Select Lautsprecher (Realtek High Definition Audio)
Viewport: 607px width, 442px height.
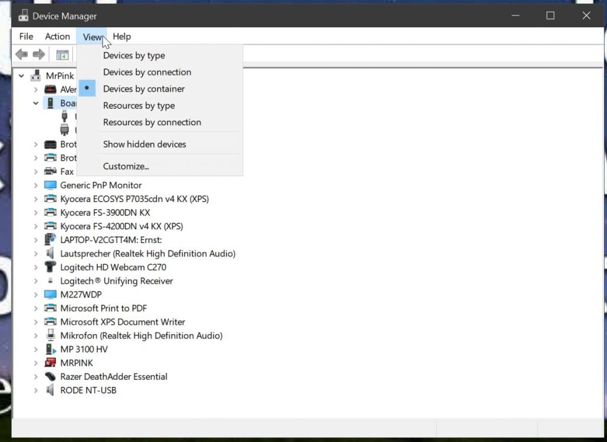point(148,254)
